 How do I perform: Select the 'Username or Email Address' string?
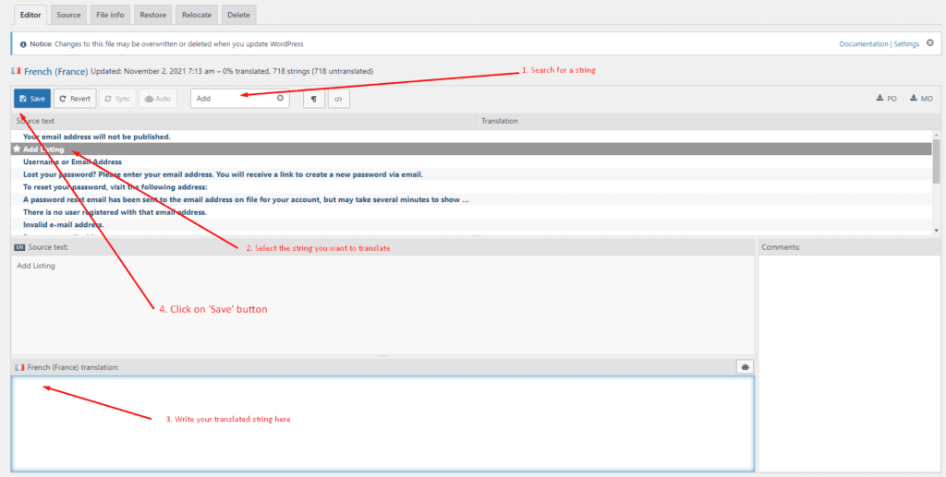[x=72, y=162]
